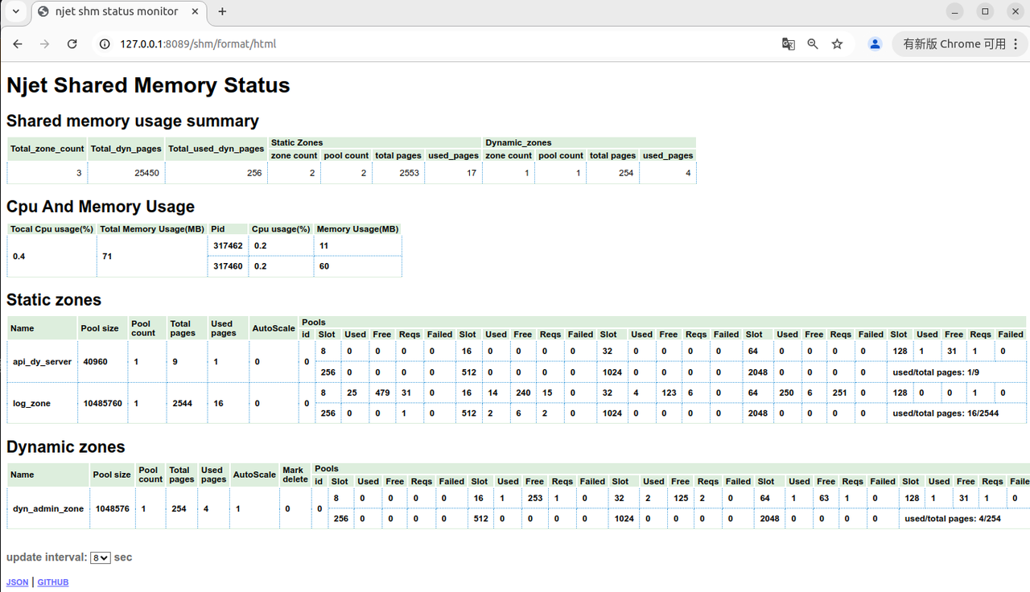The height and width of the screenshot is (592, 1030).
Task: Close the njet shm status monitor tab
Action: [x=196, y=11]
